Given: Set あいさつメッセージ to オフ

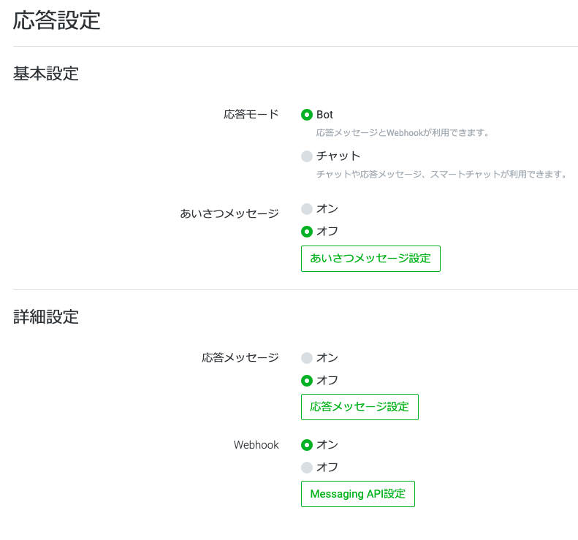Looking at the screenshot, I should (307, 232).
